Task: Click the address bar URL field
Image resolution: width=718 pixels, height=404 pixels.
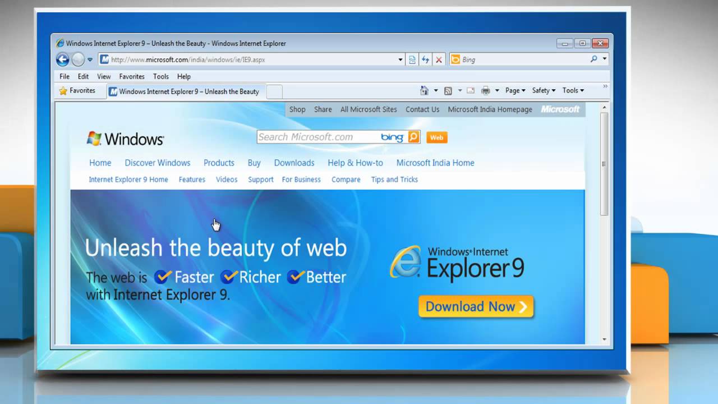Action: pyautogui.click(x=247, y=59)
